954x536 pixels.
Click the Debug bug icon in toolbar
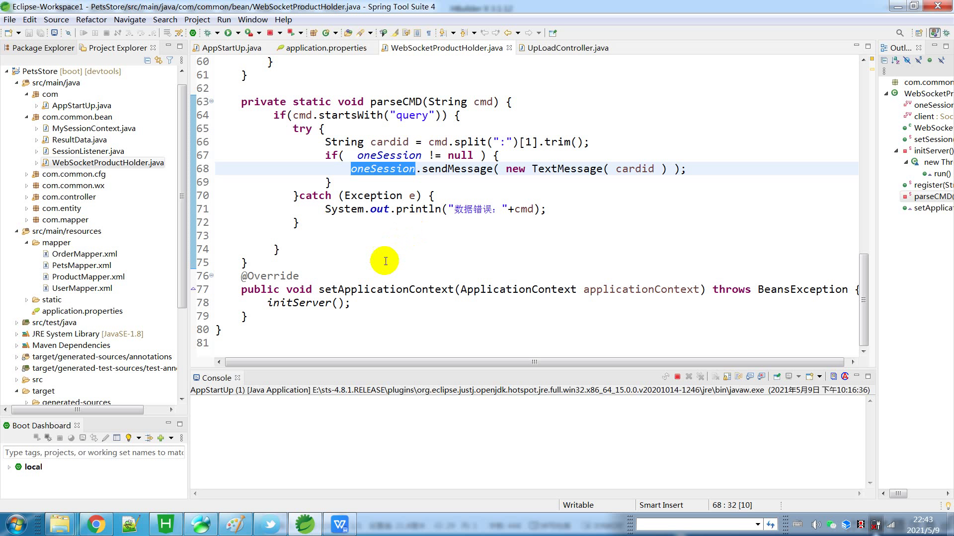pos(208,33)
